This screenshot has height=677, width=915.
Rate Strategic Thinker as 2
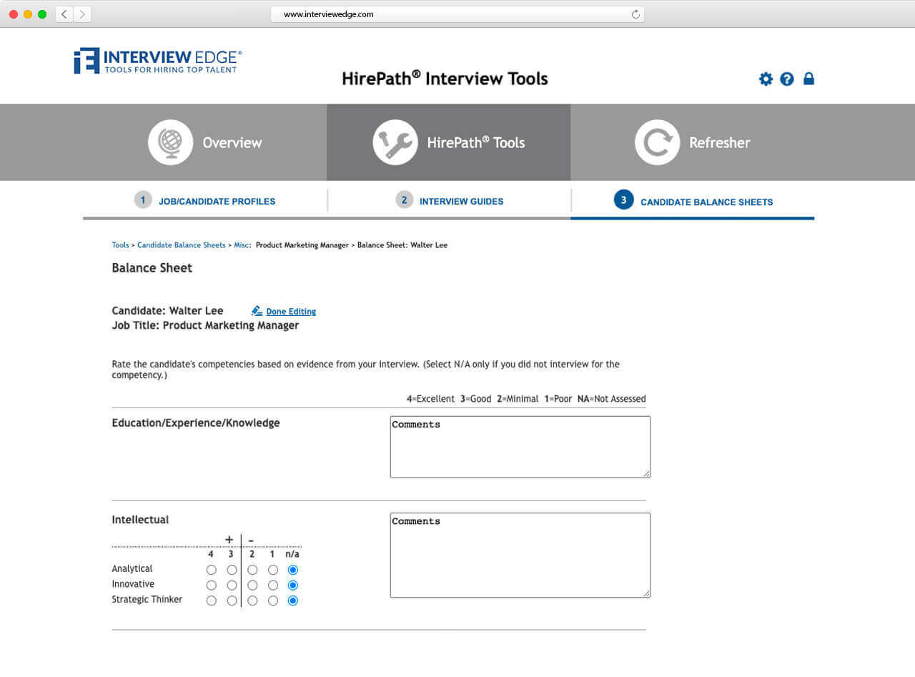coord(252,601)
